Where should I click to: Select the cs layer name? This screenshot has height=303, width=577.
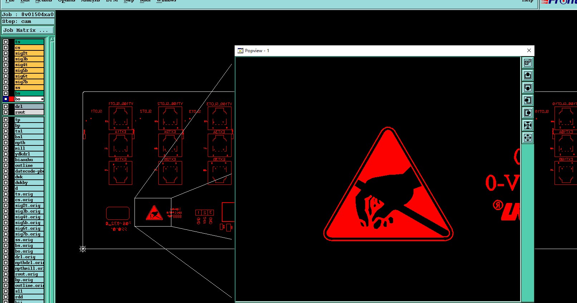(29, 48)
